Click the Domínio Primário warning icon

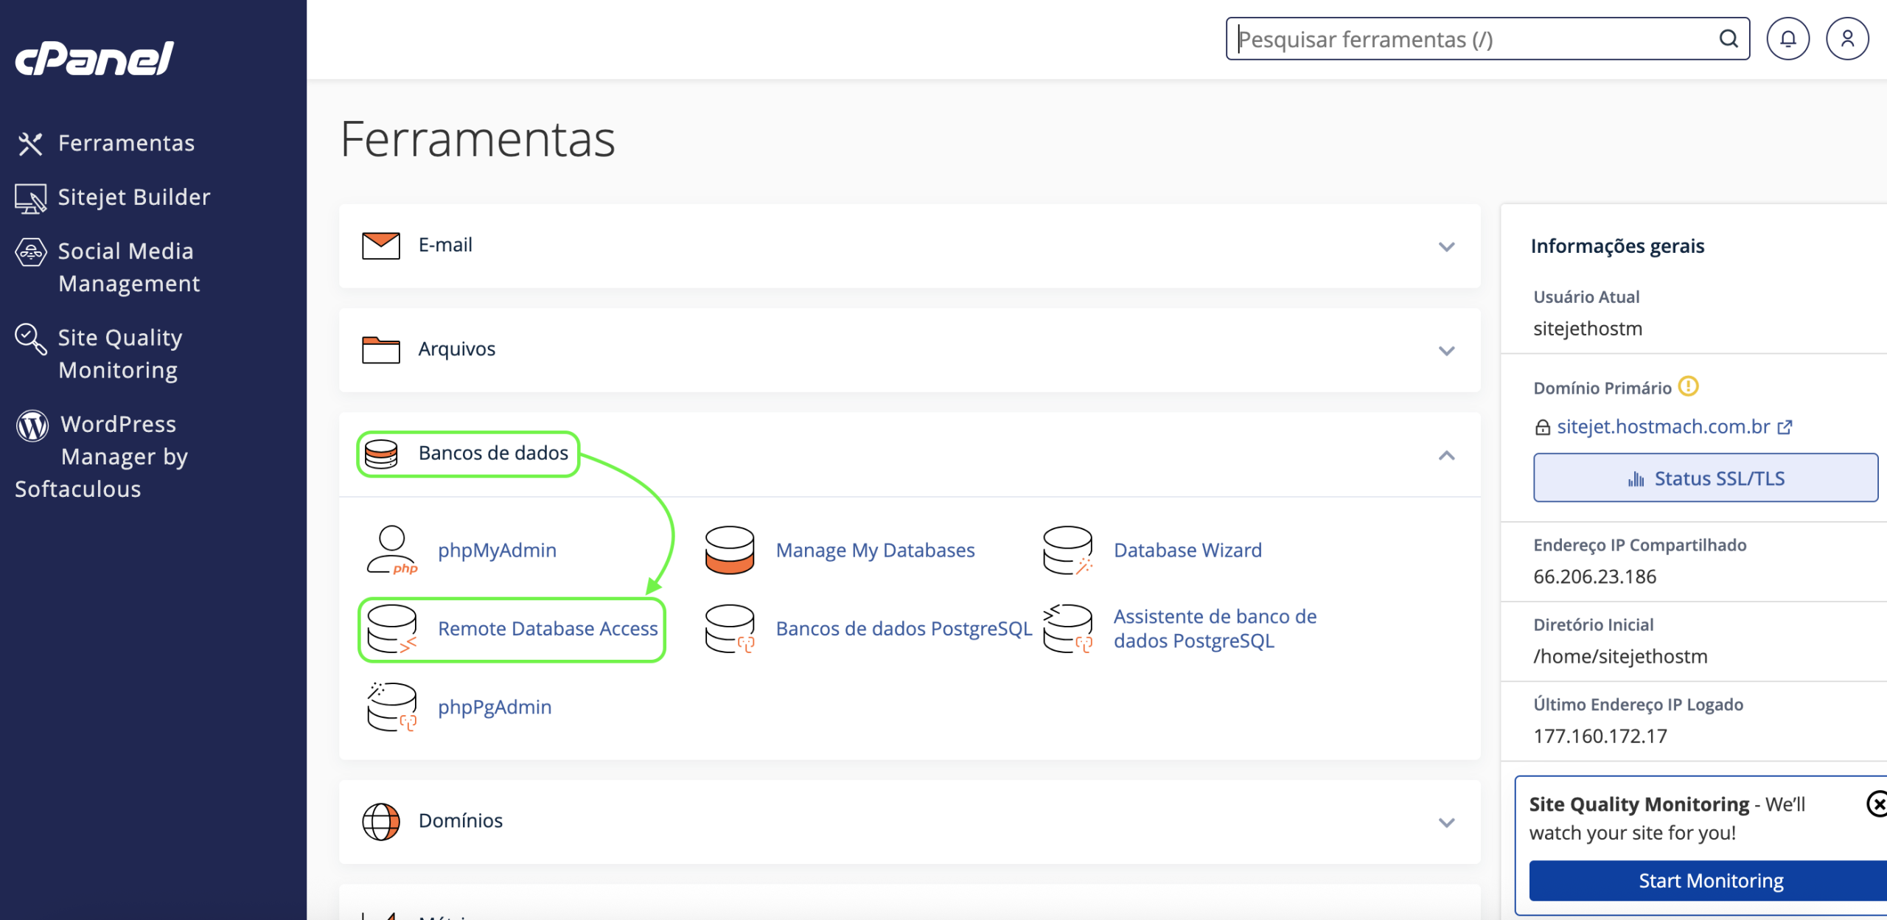coord(1688,386)
